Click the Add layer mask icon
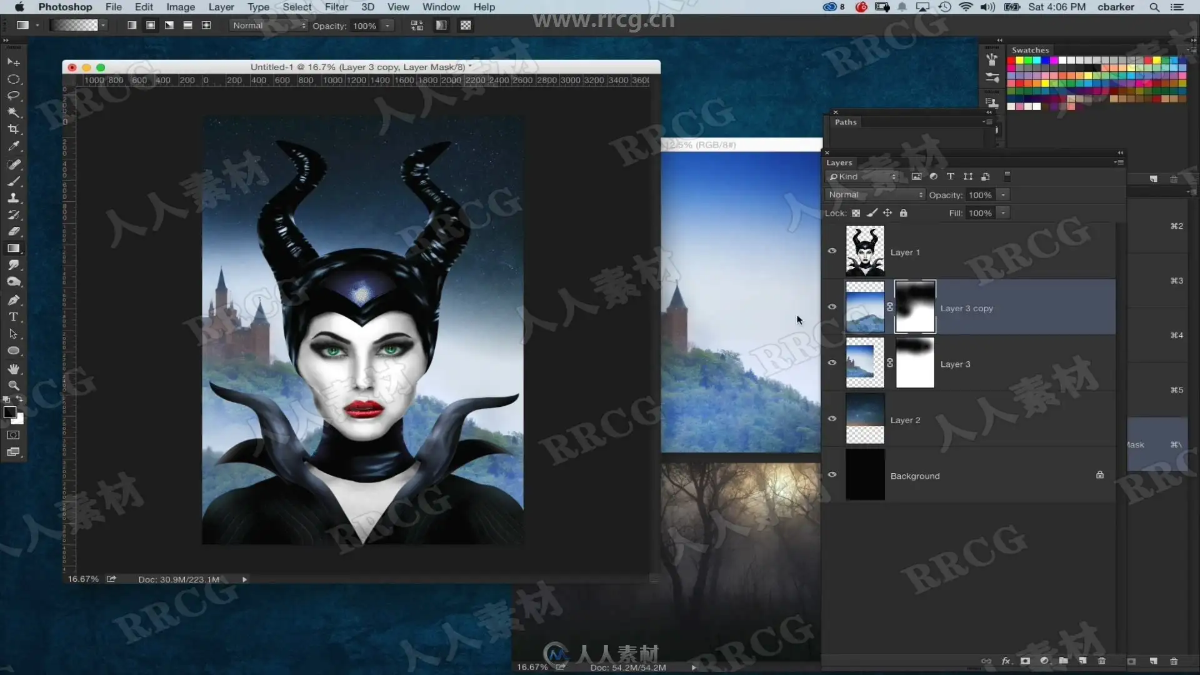This screenshot has width=1200, height=675. [1025, 661]
